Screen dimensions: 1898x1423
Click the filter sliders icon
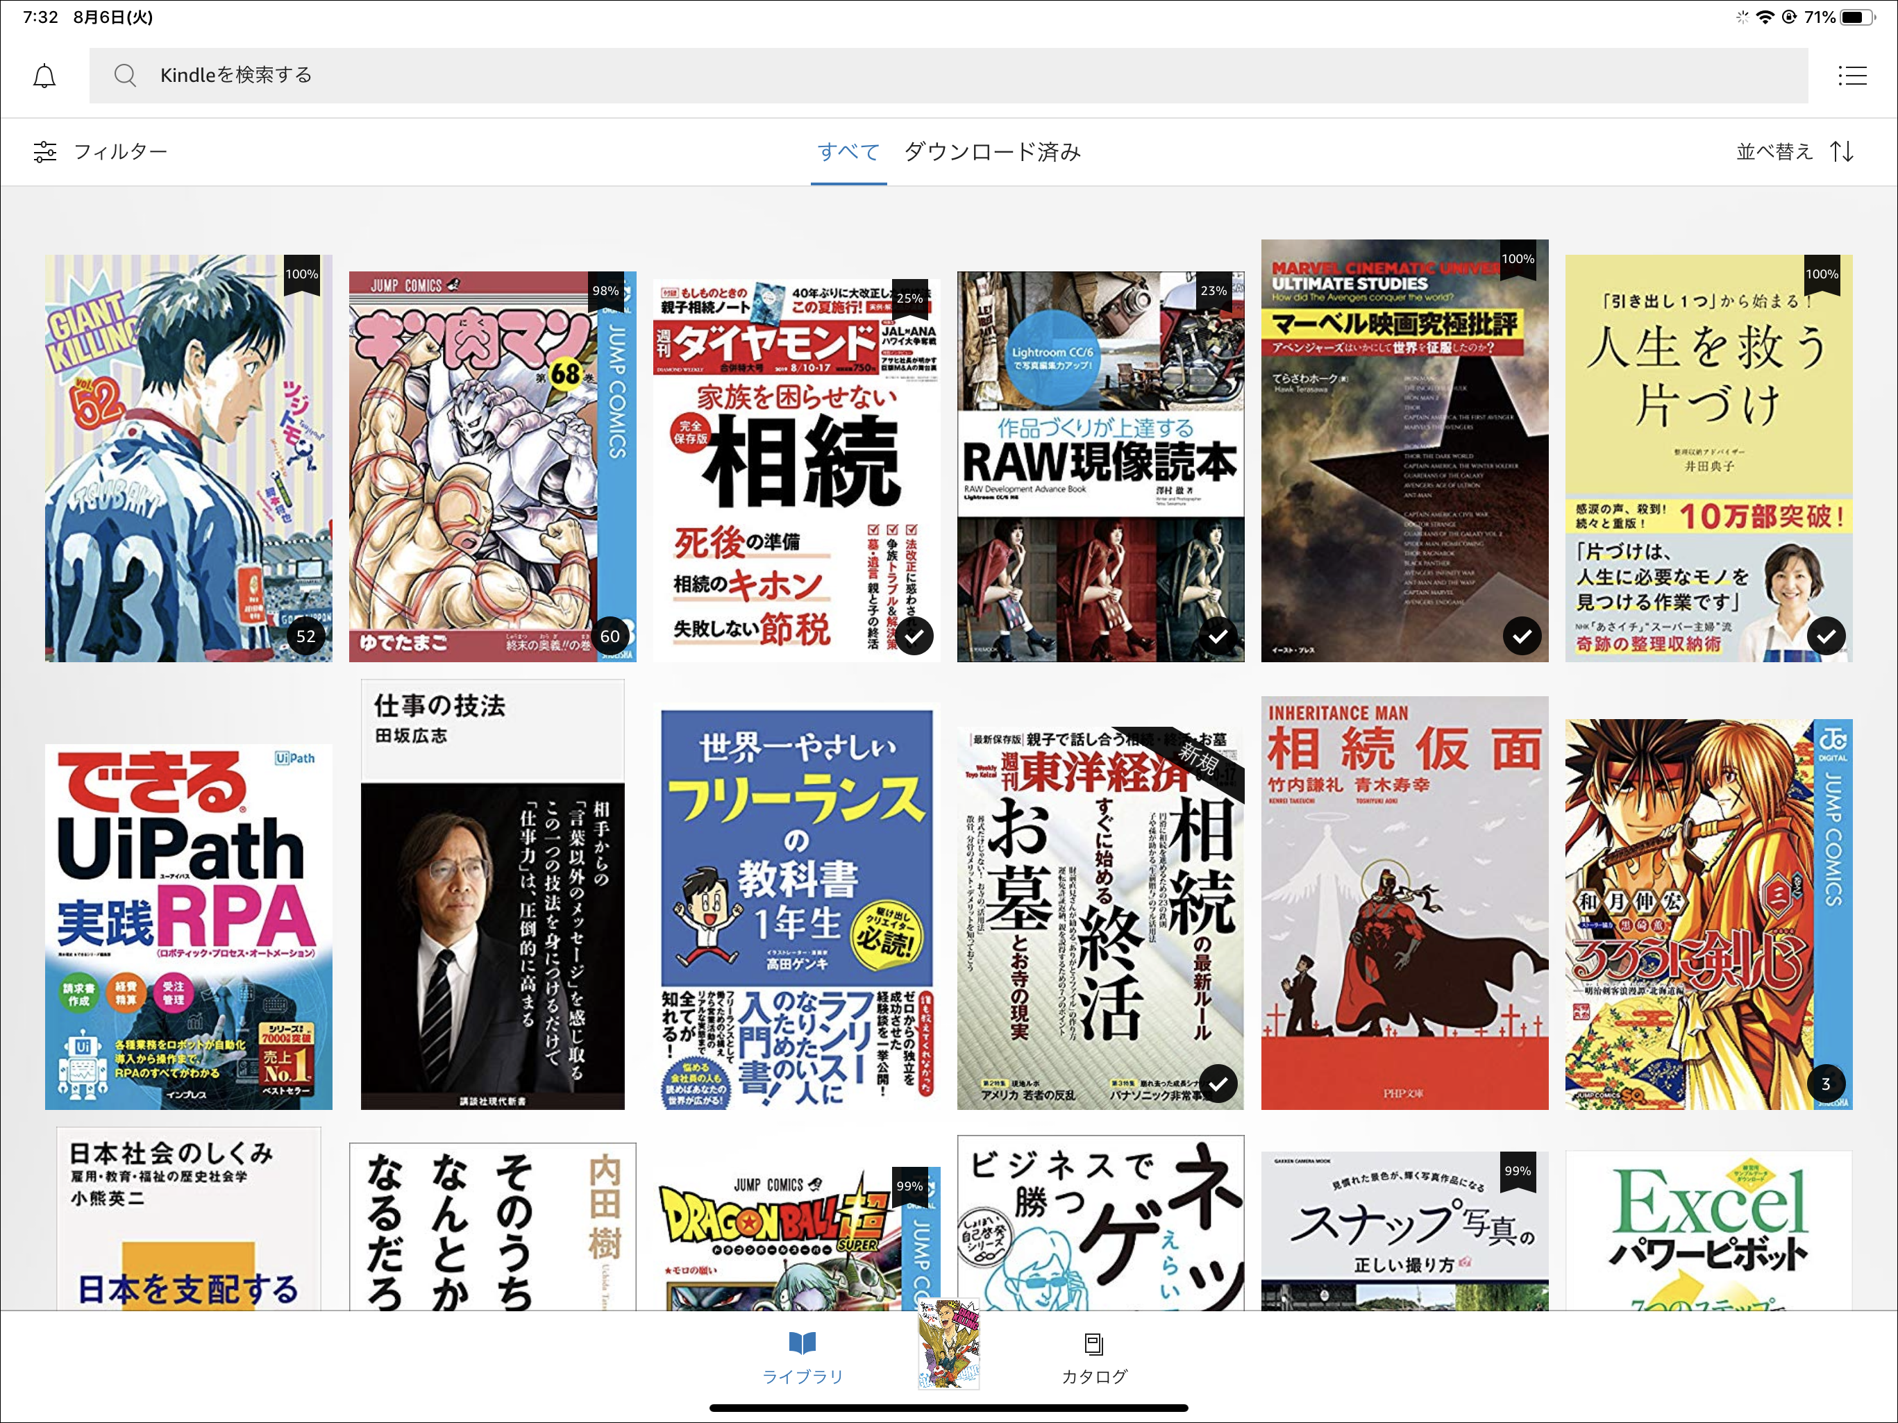[x=44, y=152]
